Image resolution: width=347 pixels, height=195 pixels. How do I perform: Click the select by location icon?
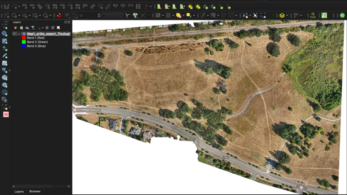point(189,15)
